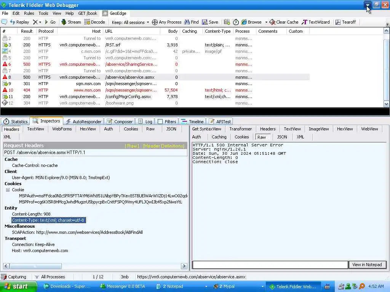Select session 12 boohware.png icon
Image resolution: width=390 pixels, height=292 pixels.
click(x=5, y=103)
